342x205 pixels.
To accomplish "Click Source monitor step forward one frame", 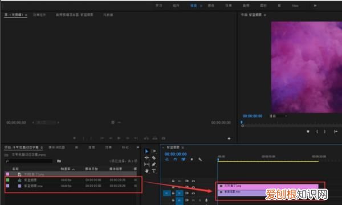I will [x=128, y=138].
